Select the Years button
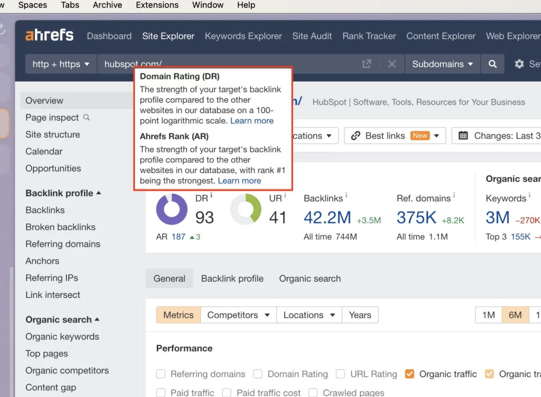Screen dimensions: 541x397 coord(360,315)
